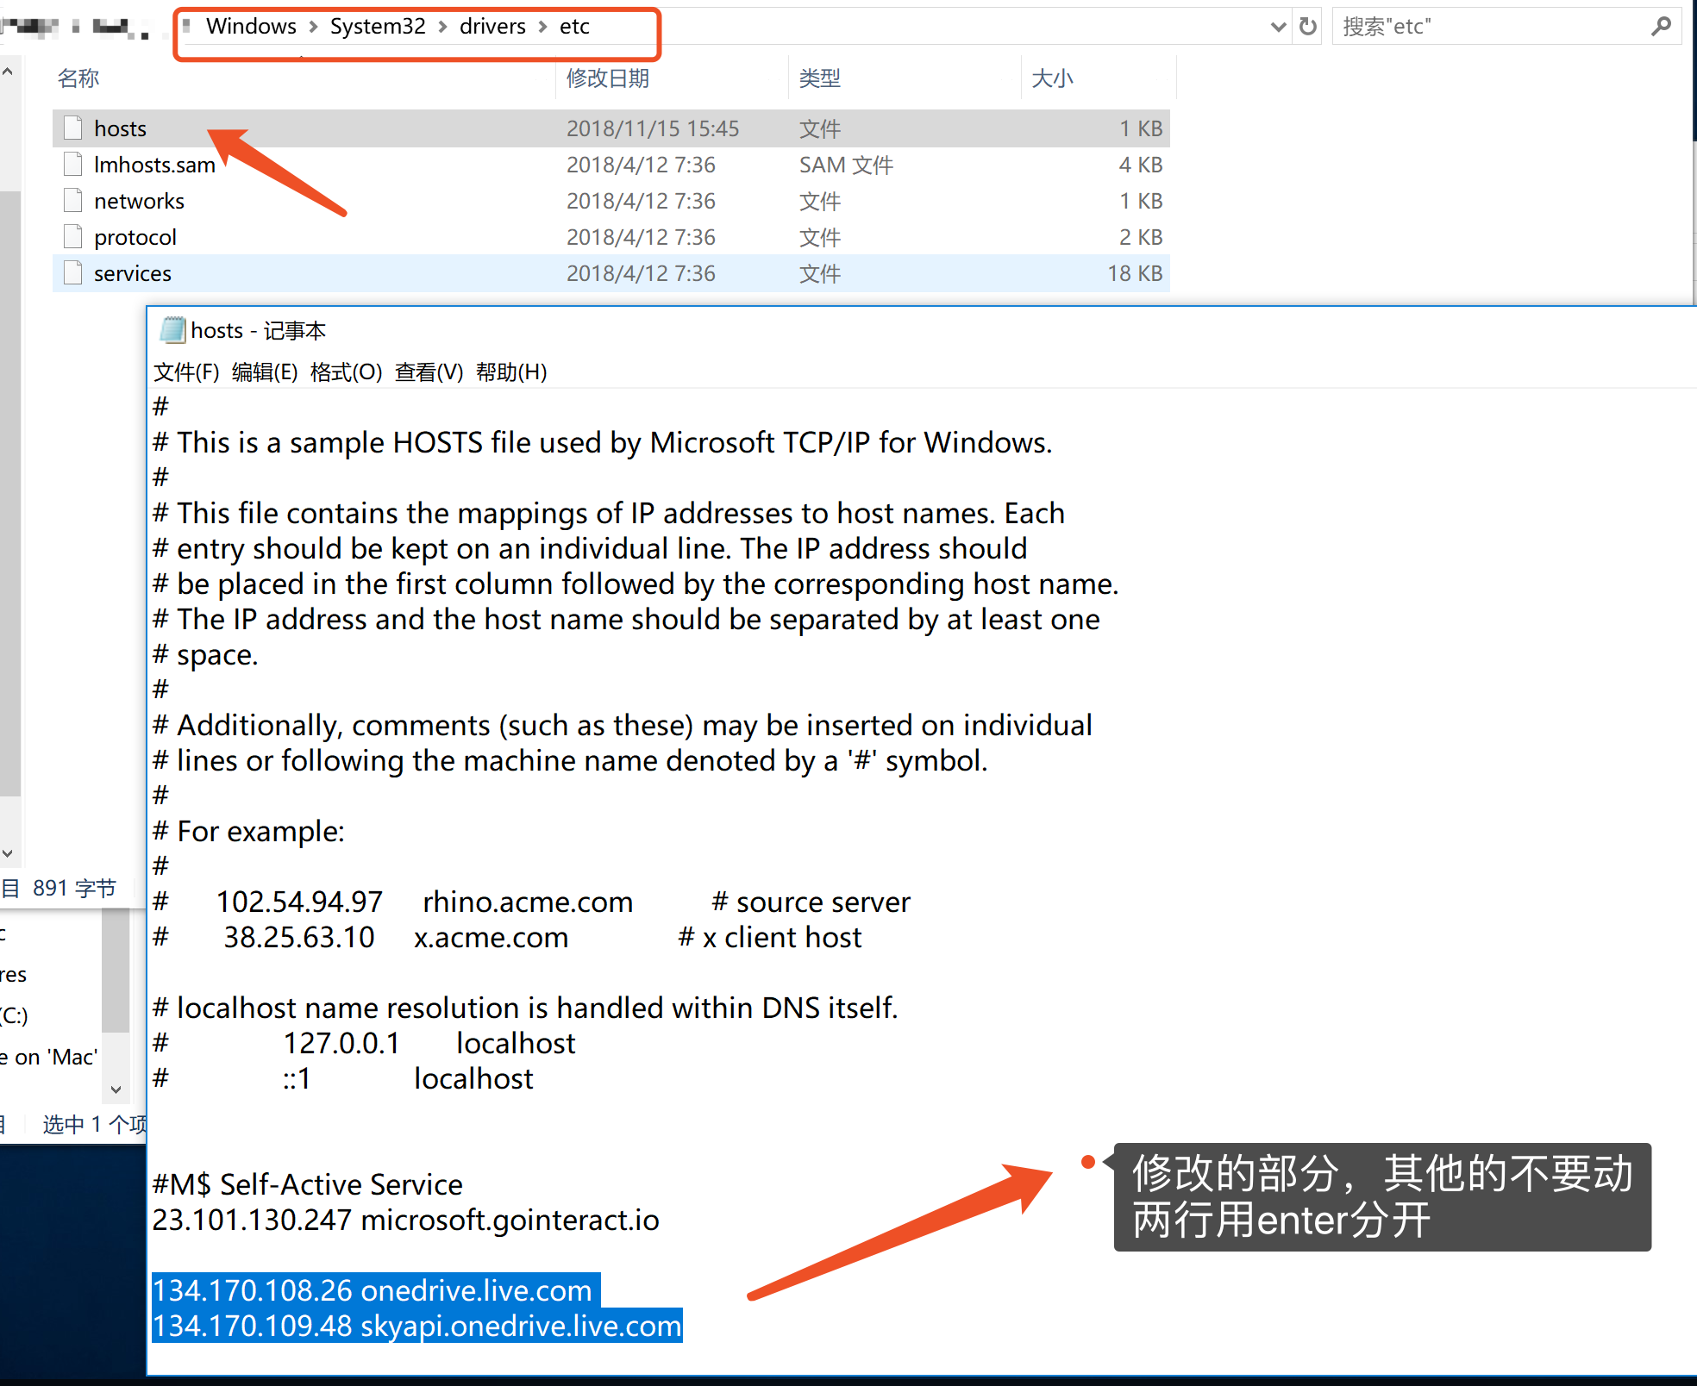Screen dimensions: 1697x1386
Task: Click the services file icon
Action: pos(73,272)
